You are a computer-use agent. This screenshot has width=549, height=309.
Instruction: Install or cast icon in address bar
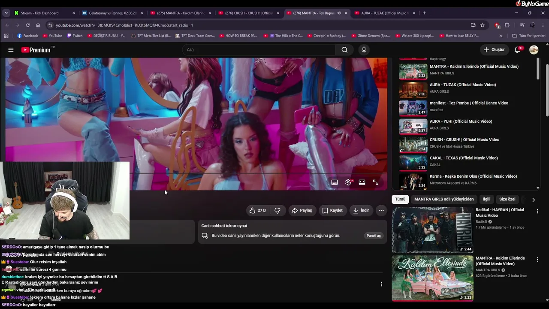473,25
